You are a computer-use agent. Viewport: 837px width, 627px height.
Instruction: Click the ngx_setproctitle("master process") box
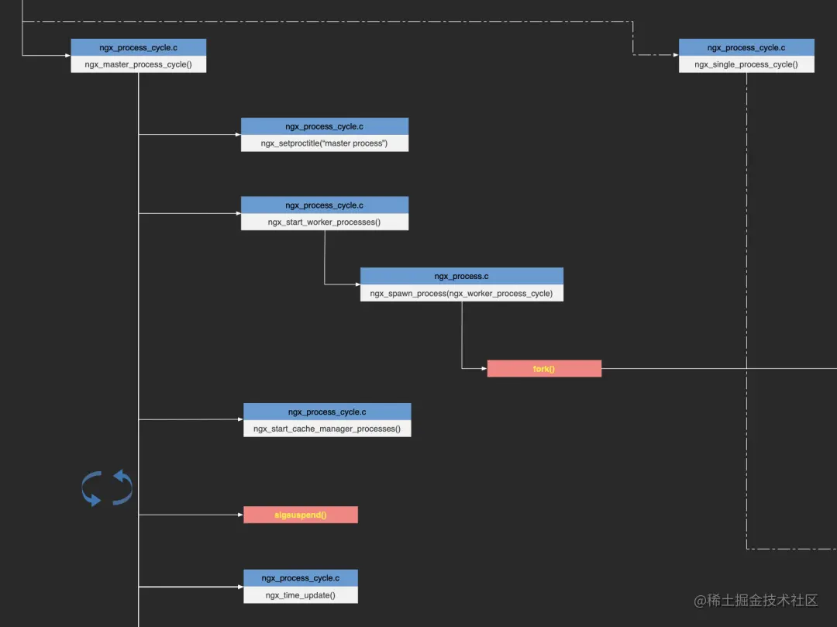(325, 143)
